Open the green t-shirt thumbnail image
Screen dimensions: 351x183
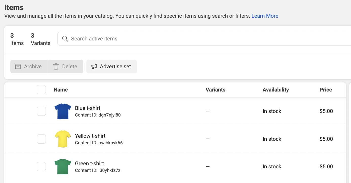(63, 166)
